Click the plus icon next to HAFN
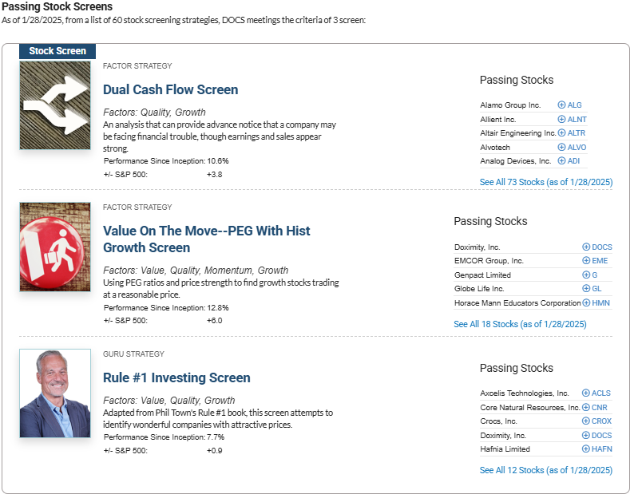Image resolution: width=630 pixels, height=494 pixels. coord(586,449)
